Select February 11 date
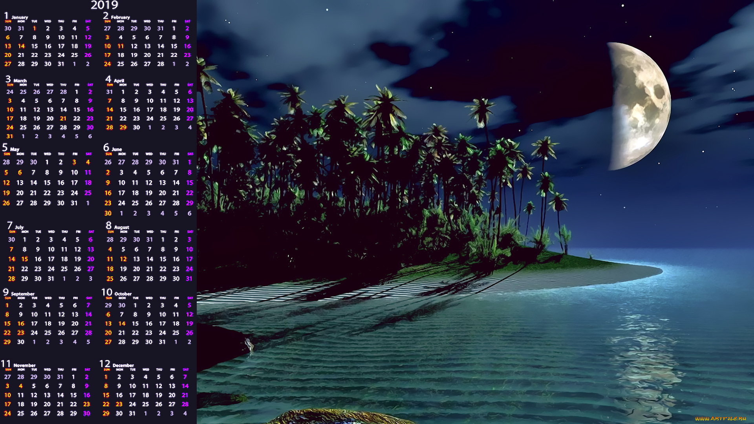This screenshot has width=754, height=424. tap(121, 46)
